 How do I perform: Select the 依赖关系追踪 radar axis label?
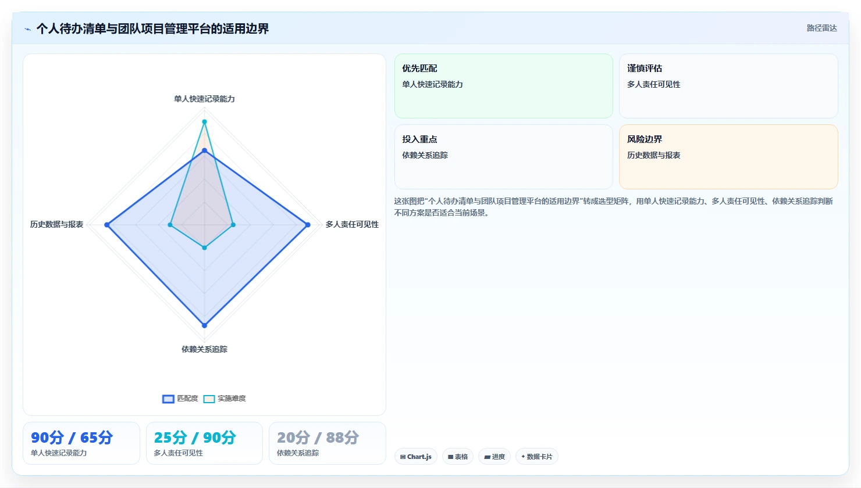(x=204, y=349)
